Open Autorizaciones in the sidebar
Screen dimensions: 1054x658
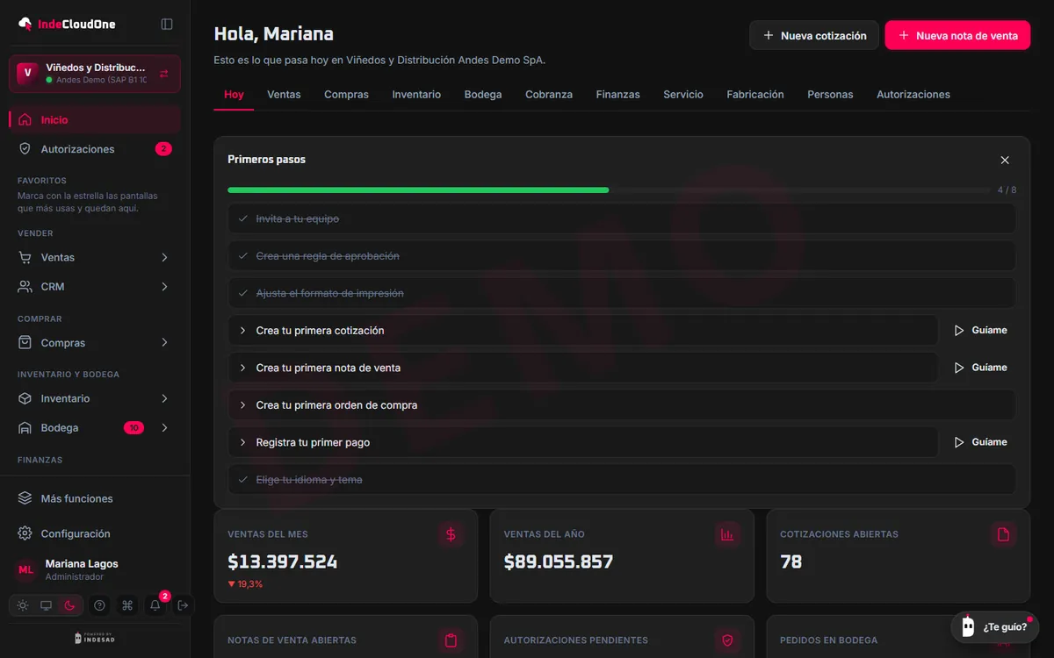[95, 149]
